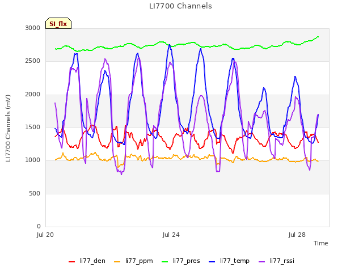Click the 1500 y-axis tick label
Viewport: 363px width, 272px height.
click(33, 127)
